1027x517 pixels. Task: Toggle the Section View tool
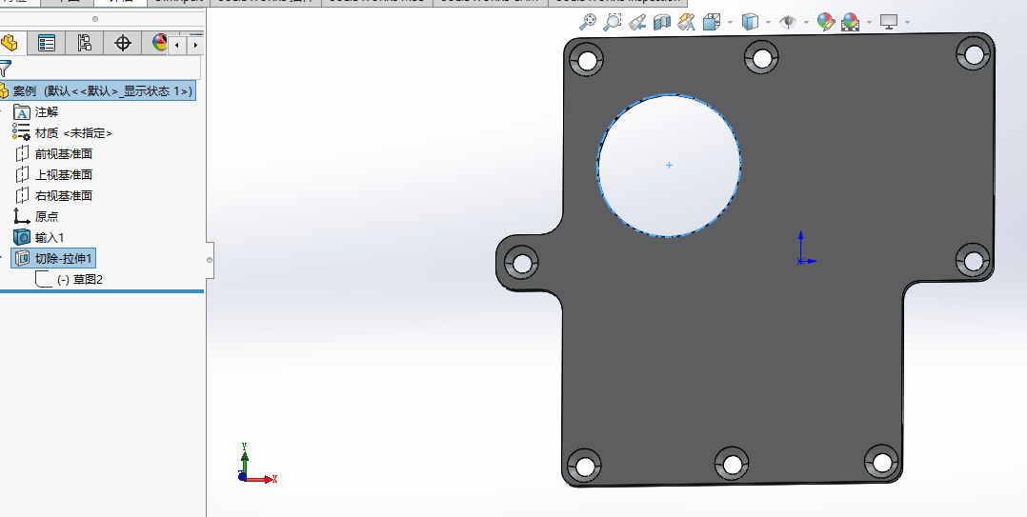[662, 22]
